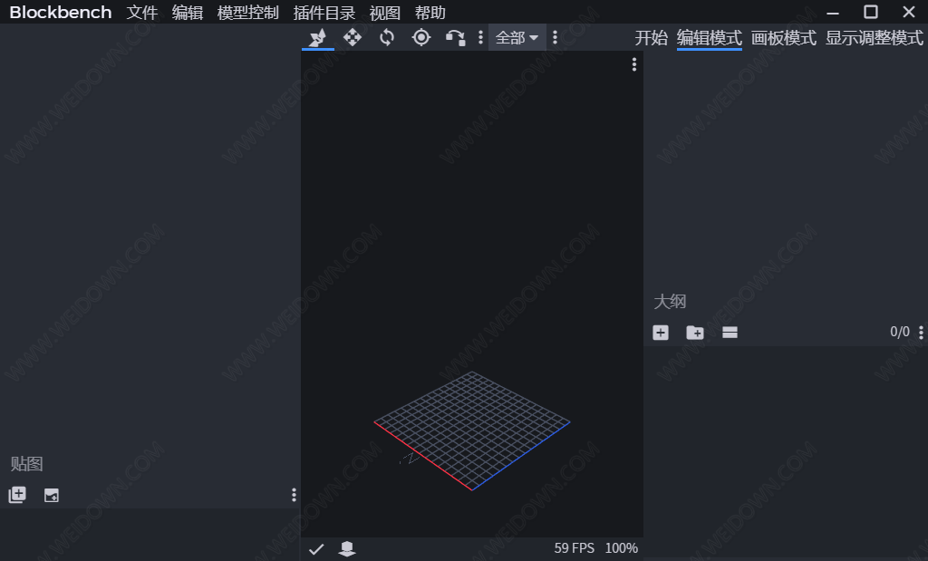Switch to 画板模式 tab
Image resolution: width=928 pixels, height=561 pixels.
[784, 38]
